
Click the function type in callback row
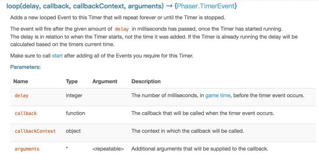(x=75, y=113)
